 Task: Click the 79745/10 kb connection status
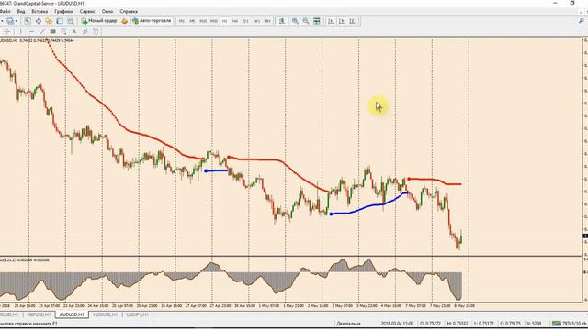[x=570, y=324]
